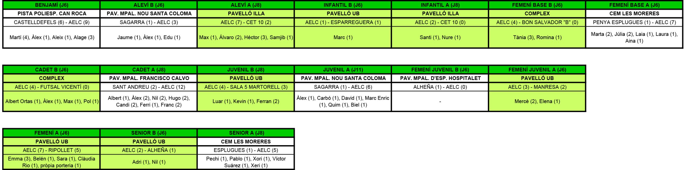Image resolution: width=690 pixels, height=170 pixels.
Task: Click the BENJAMÍ (J6) header cell
Action: (x=51, y=5)
